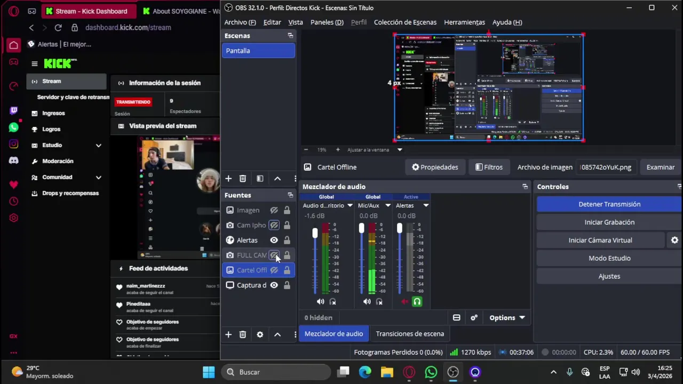
Task: Unmute the Alertas red speaker icon
Action: [404, 302]
